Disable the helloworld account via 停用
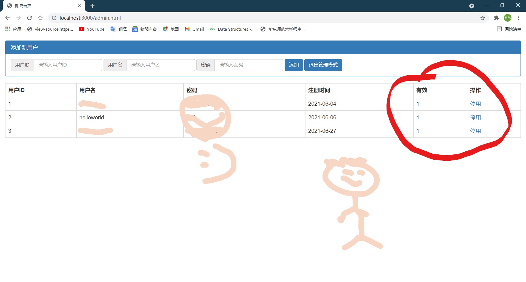 point(476,117)
